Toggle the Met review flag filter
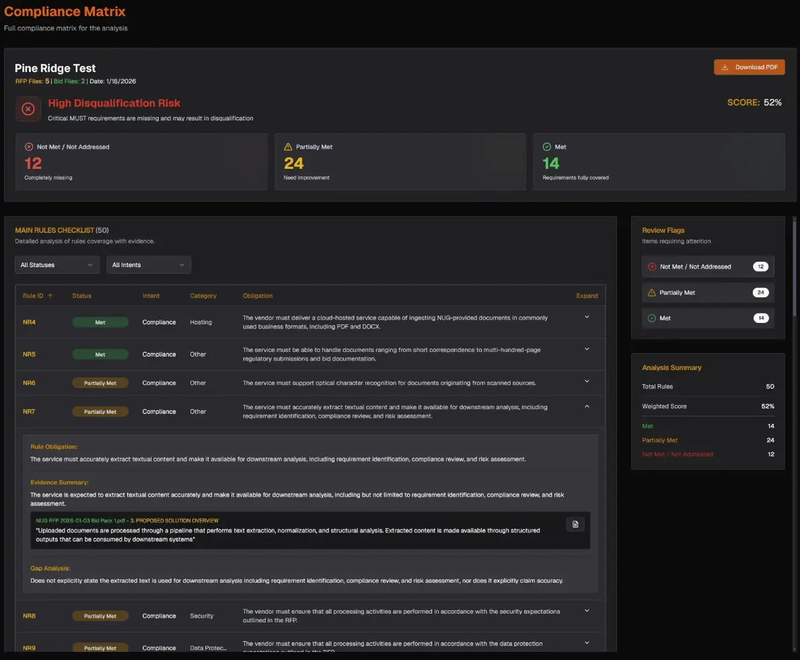This screenshot has height=660, width=800. click(x=707, y=318)
